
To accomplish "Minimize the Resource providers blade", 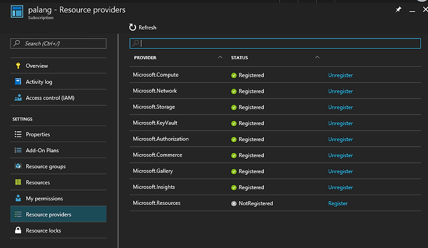I will [412, 11].
